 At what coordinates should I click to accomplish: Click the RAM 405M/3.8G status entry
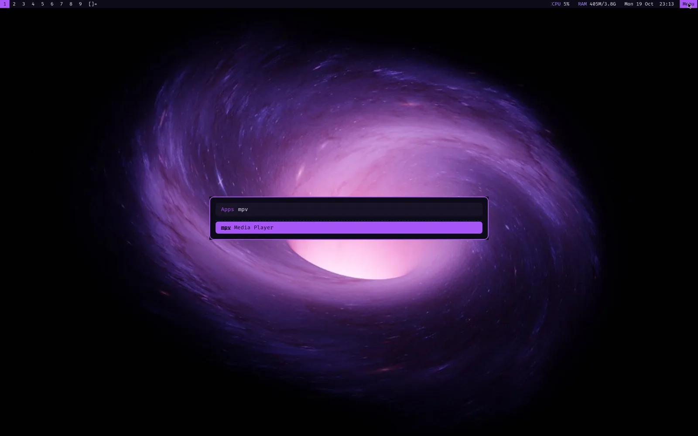pyautogui.click(x=597, y=4)
